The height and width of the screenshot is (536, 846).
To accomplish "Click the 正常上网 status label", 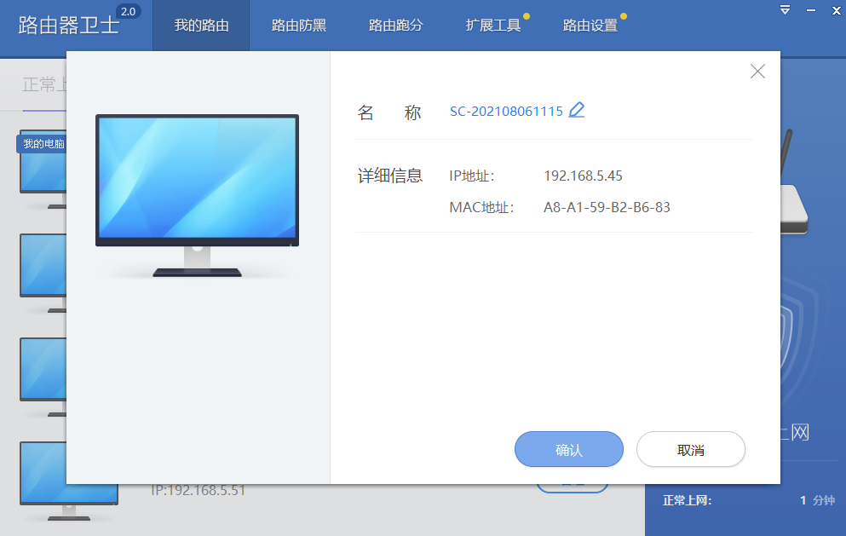I will (687, 500).
